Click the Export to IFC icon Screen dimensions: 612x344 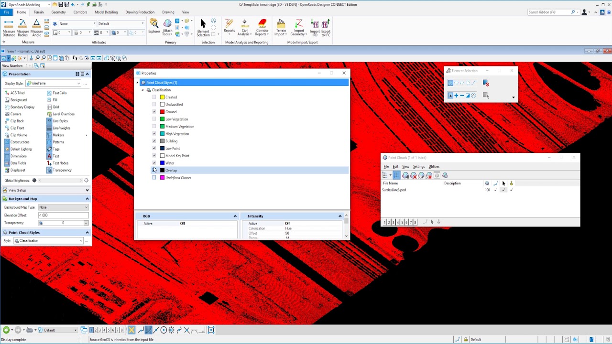coord(326,28)
